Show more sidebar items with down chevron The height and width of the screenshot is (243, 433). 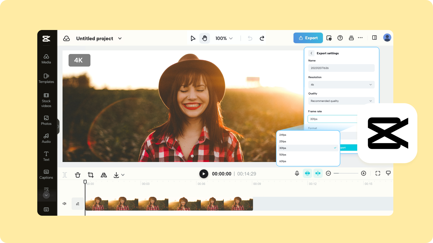click(x=46, y=195)
